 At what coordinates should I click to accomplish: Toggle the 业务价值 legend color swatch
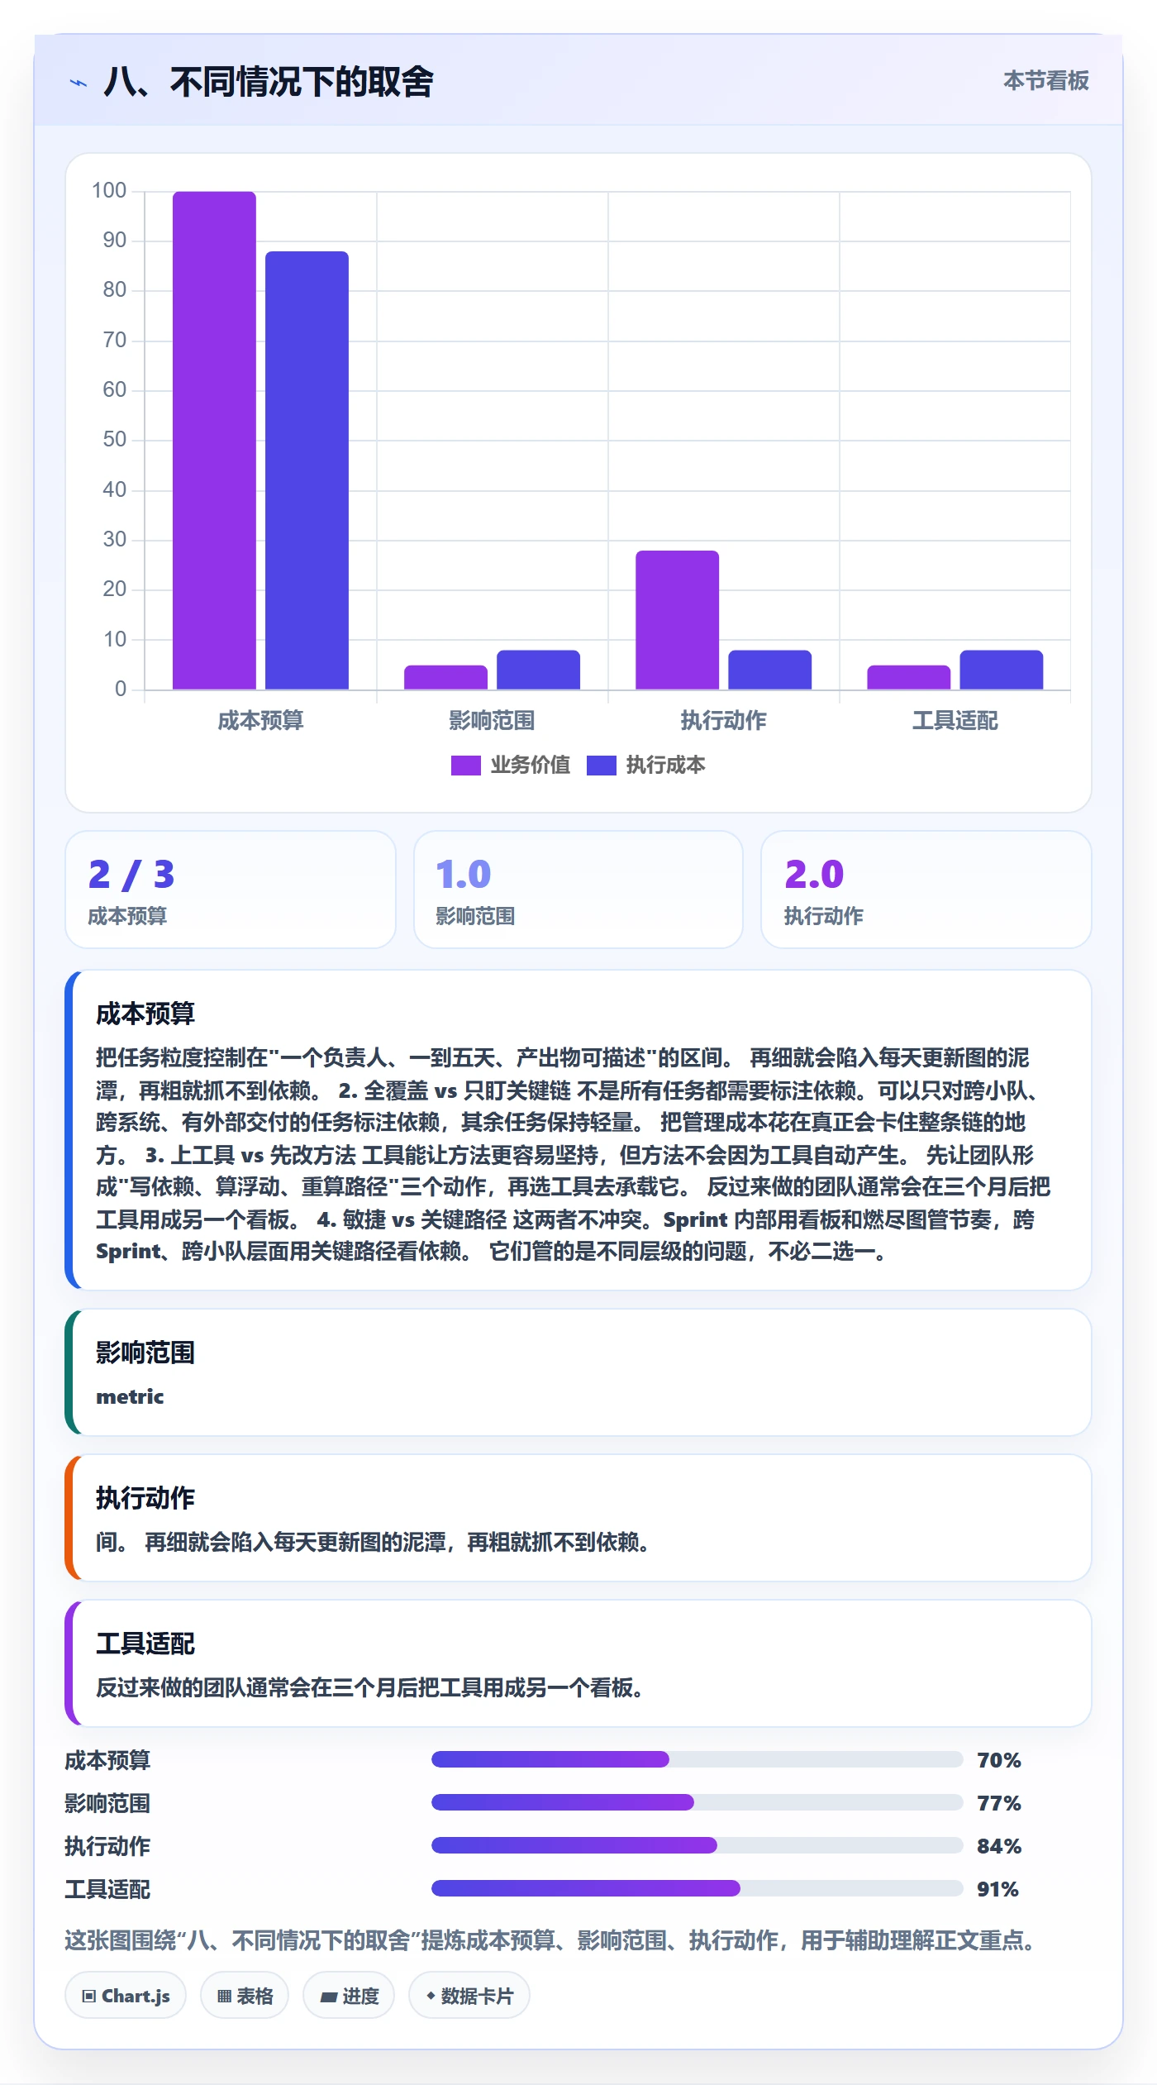(465, 766)
